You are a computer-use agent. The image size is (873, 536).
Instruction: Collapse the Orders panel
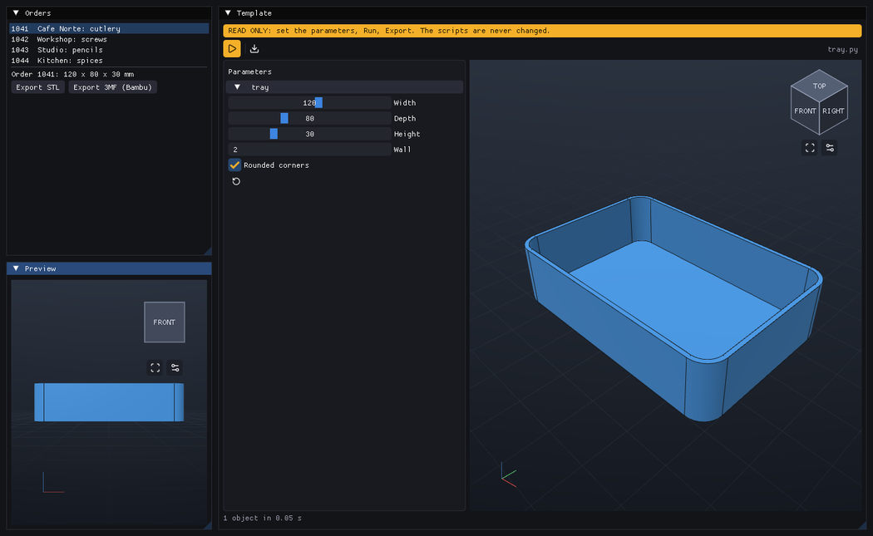point(16,12)
